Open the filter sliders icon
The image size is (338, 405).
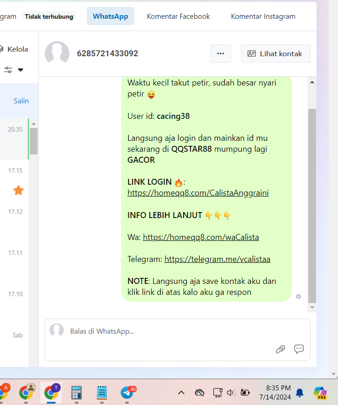click(8, 70)
